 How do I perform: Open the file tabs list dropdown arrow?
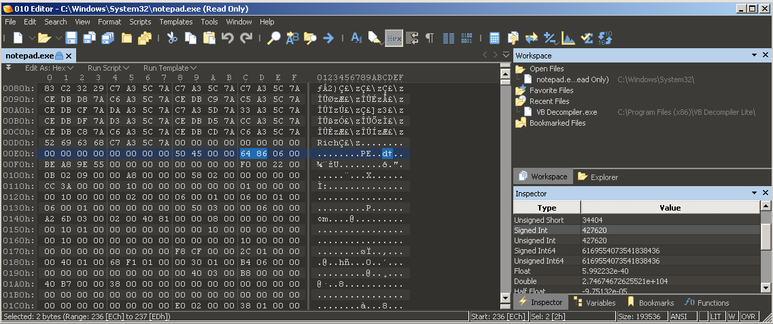[x=506, y=54]
